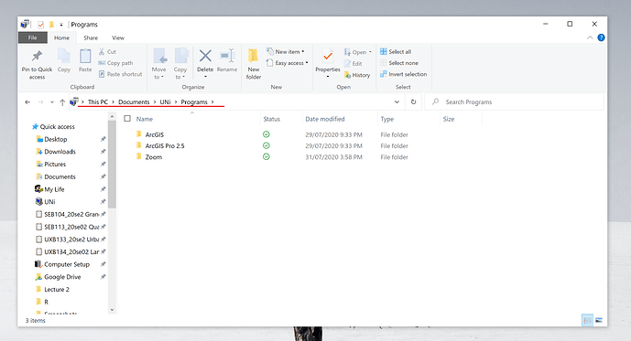Sort by the Size column header

tap(449, 119)
